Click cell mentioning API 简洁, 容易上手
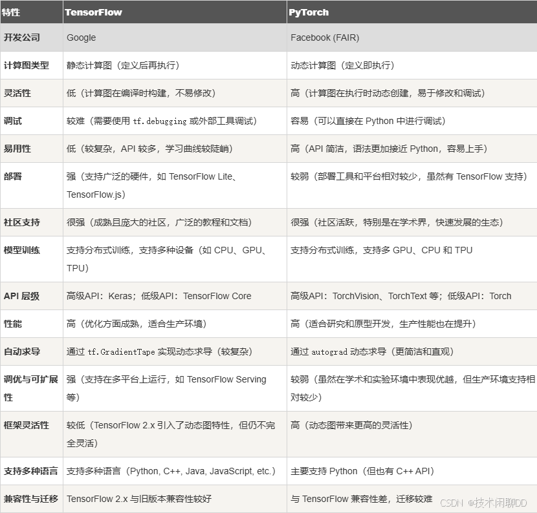Screen dimensions: 537x513 (412, 149)
